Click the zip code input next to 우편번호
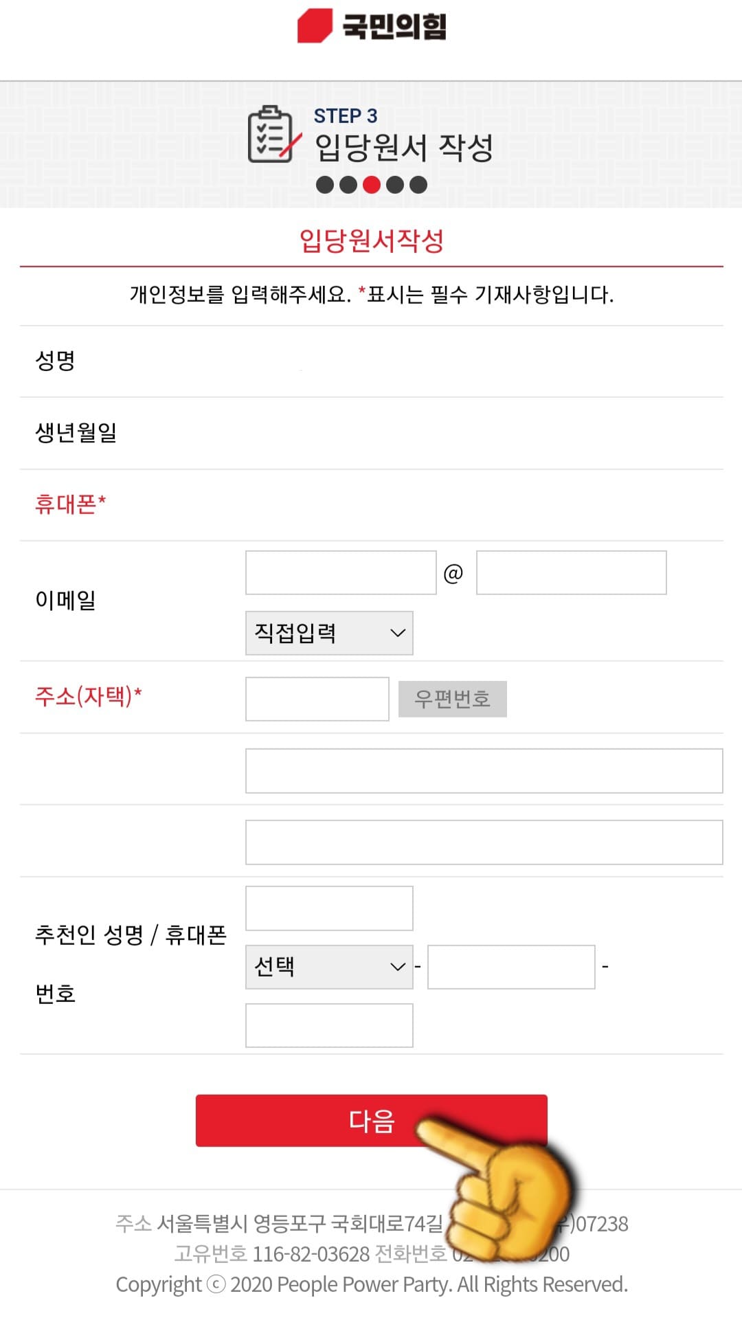The height and width of the screenshot is (1318, 742). pos(317,698)
